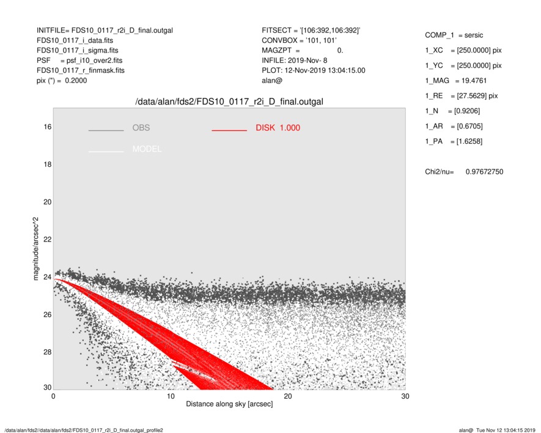Select the FDS10_0117_i_data.fits filename

pyautogui.click(x=75, y=40)
